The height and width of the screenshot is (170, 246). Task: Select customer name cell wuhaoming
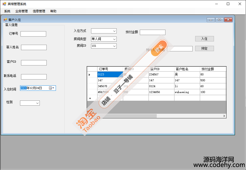point(187,92)
